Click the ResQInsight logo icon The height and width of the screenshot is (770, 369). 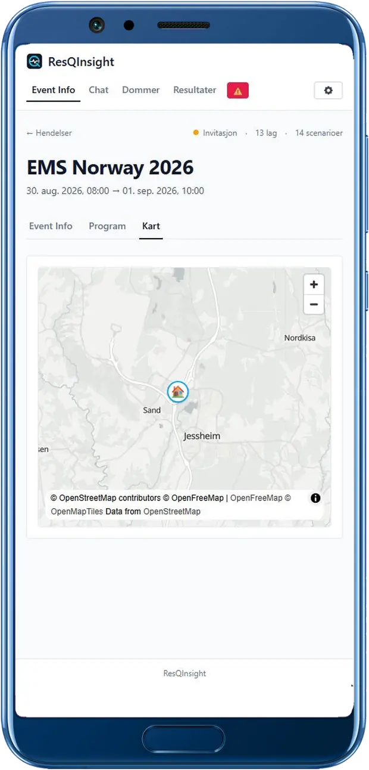point(35,61)
